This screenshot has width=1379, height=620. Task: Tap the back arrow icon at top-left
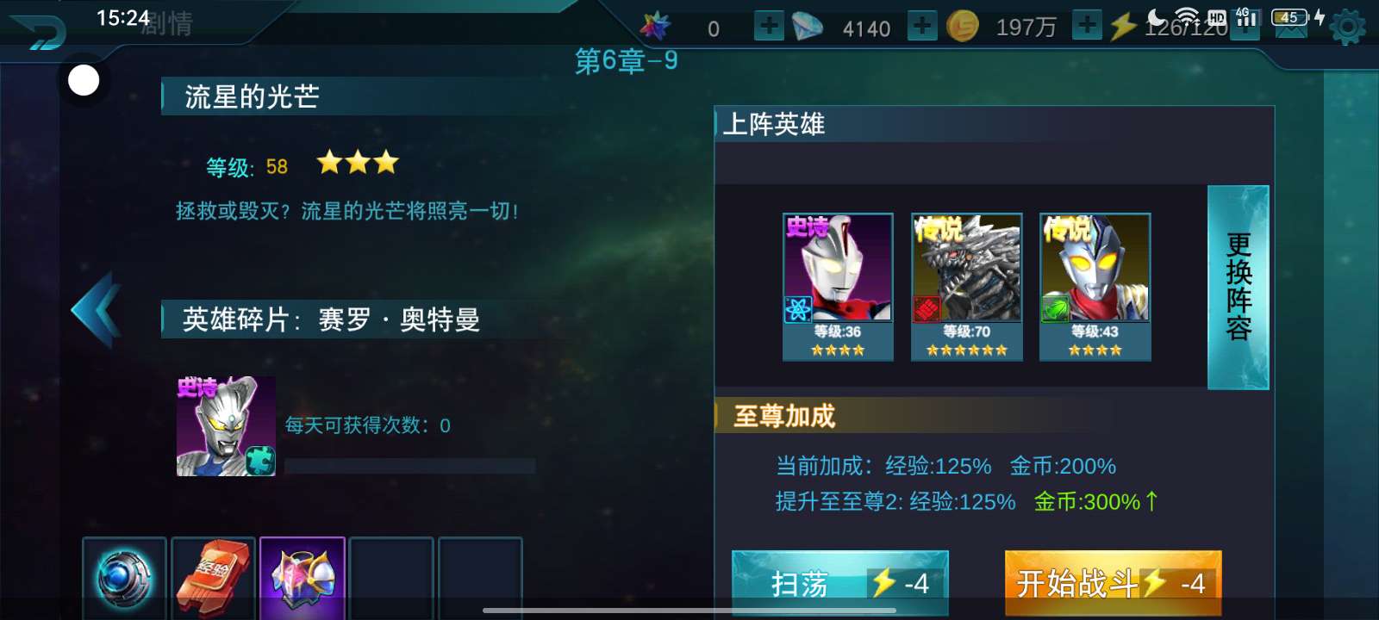[37, 32]
